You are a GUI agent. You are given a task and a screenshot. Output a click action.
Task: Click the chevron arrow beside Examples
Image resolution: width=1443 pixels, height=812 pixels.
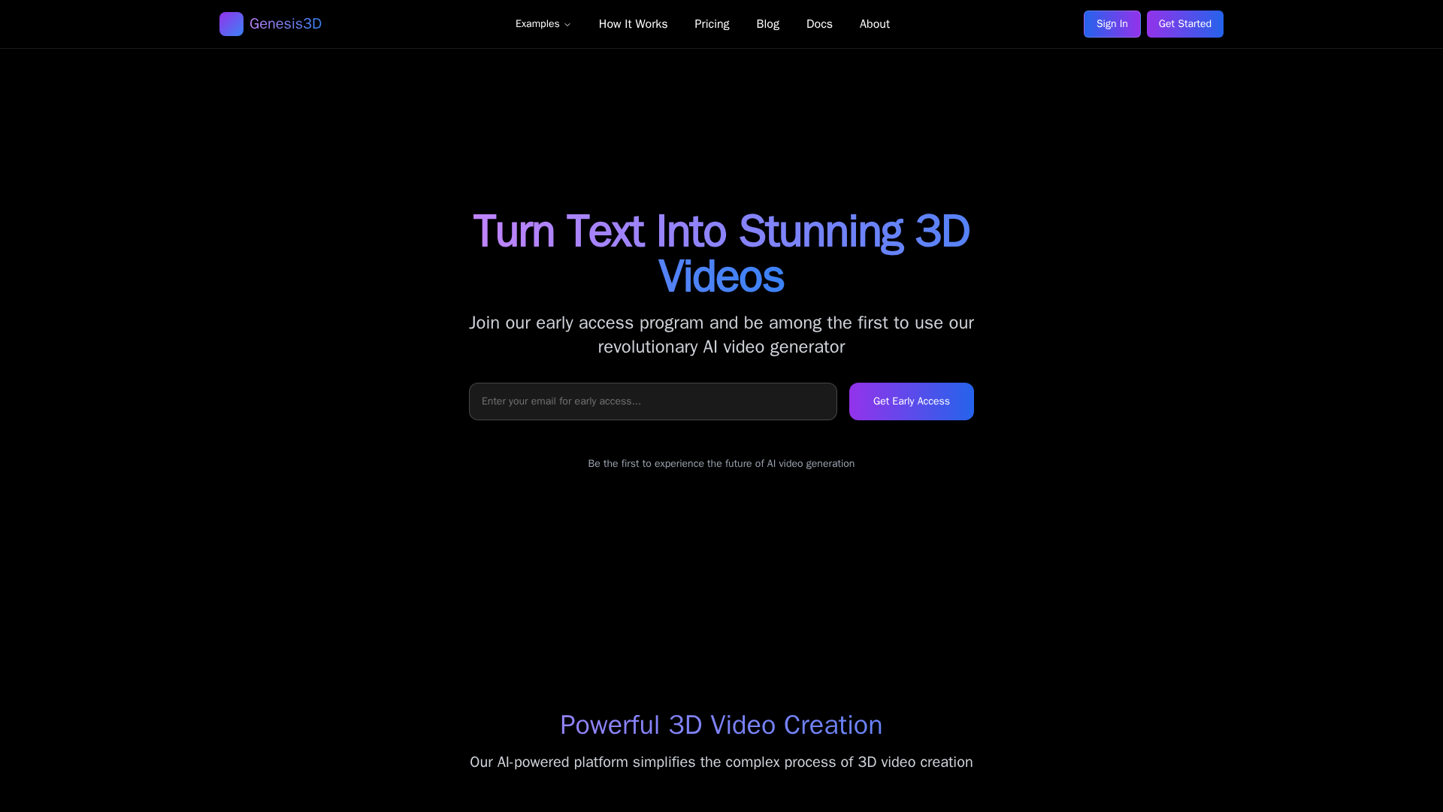coord(567,25)
